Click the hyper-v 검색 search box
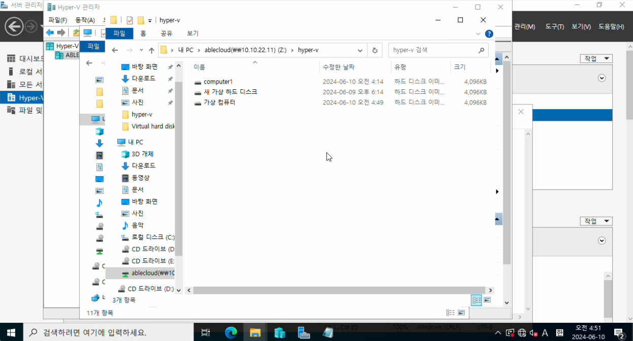This screenshot has height=341, width=633. pos(433,50)
